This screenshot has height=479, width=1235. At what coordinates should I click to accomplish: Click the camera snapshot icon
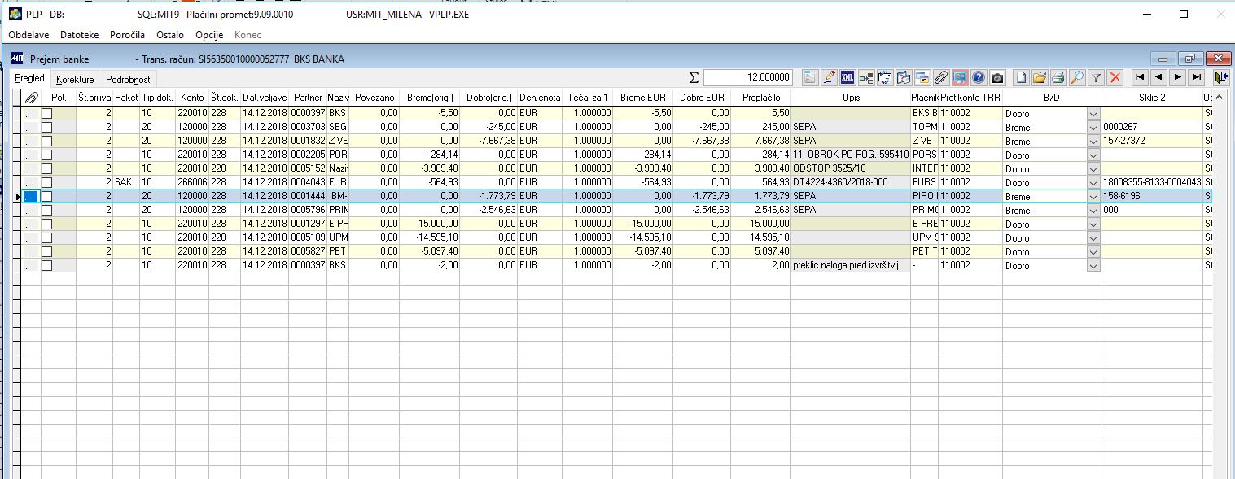tap(997, 77)
